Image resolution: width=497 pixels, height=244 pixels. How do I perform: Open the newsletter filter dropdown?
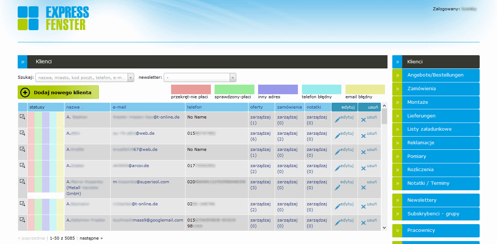pyautogui.click(x=233, y=77)
